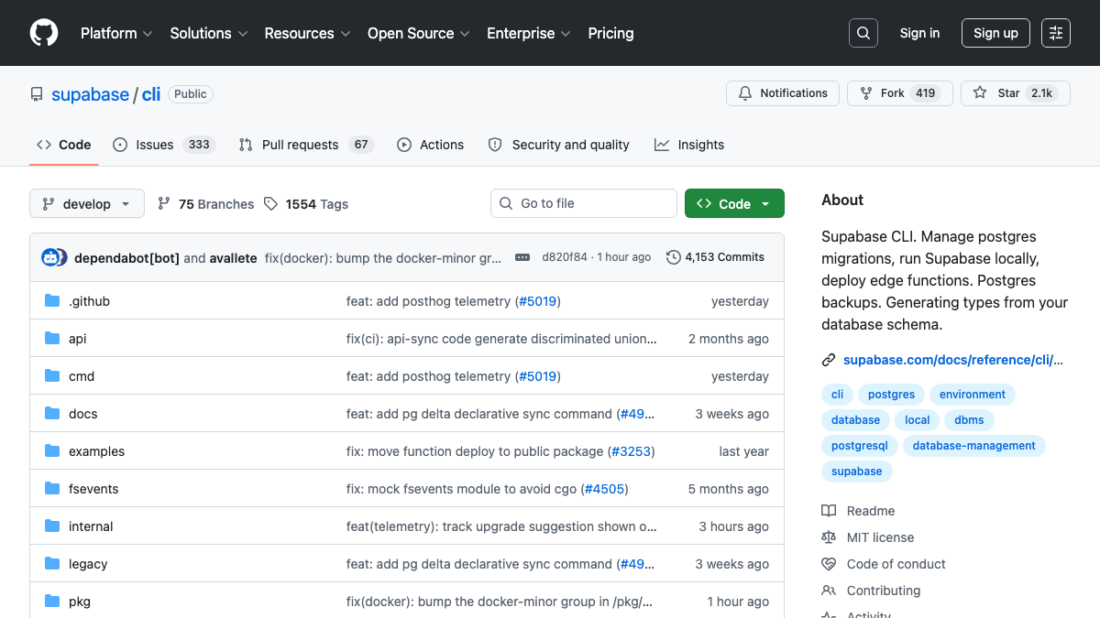
Task: Open the supabase.com docs reference link
Action: coord(952,360)
